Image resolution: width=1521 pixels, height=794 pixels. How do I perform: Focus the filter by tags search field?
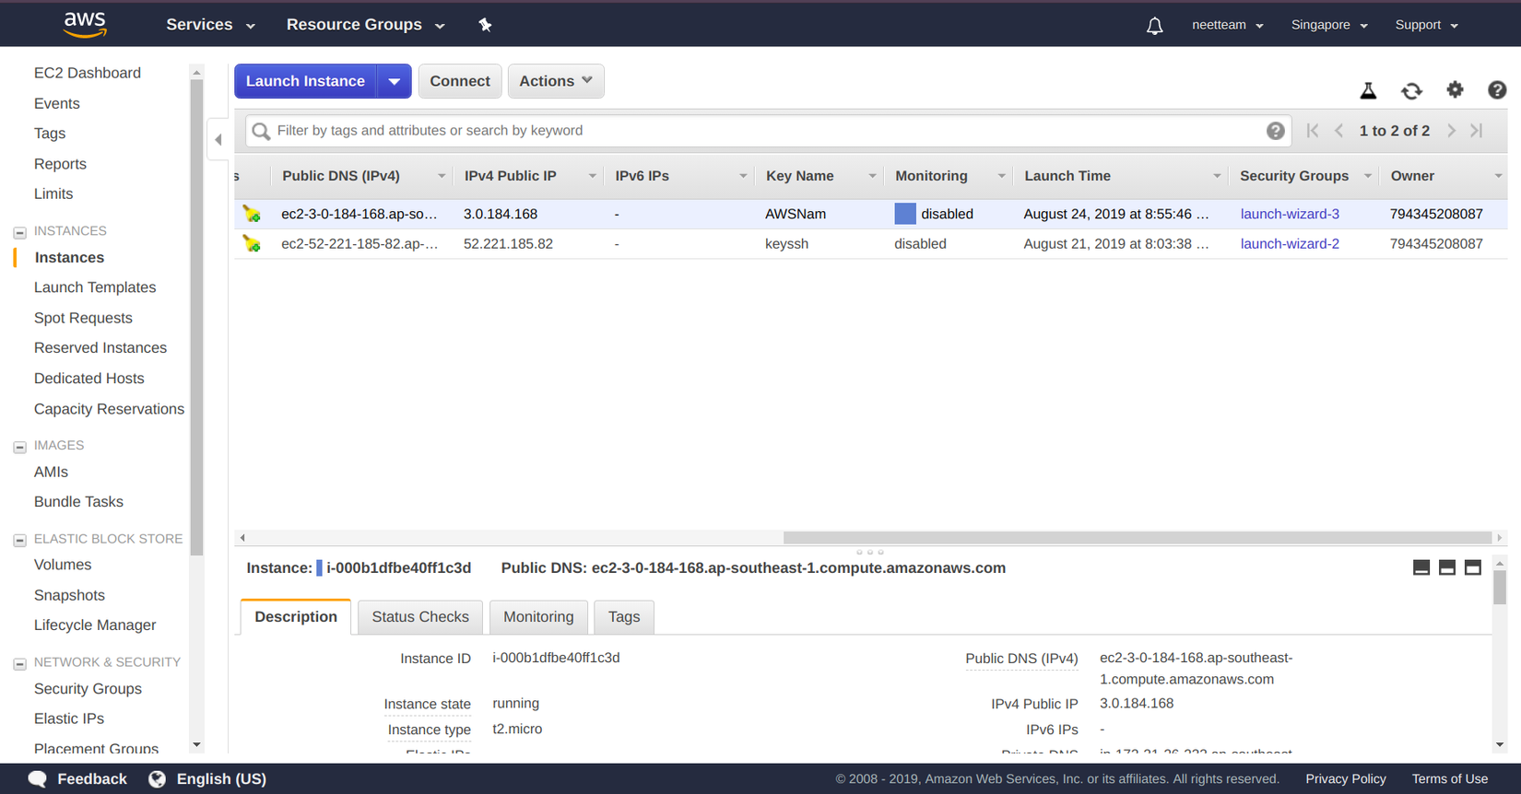click(768, 131)
